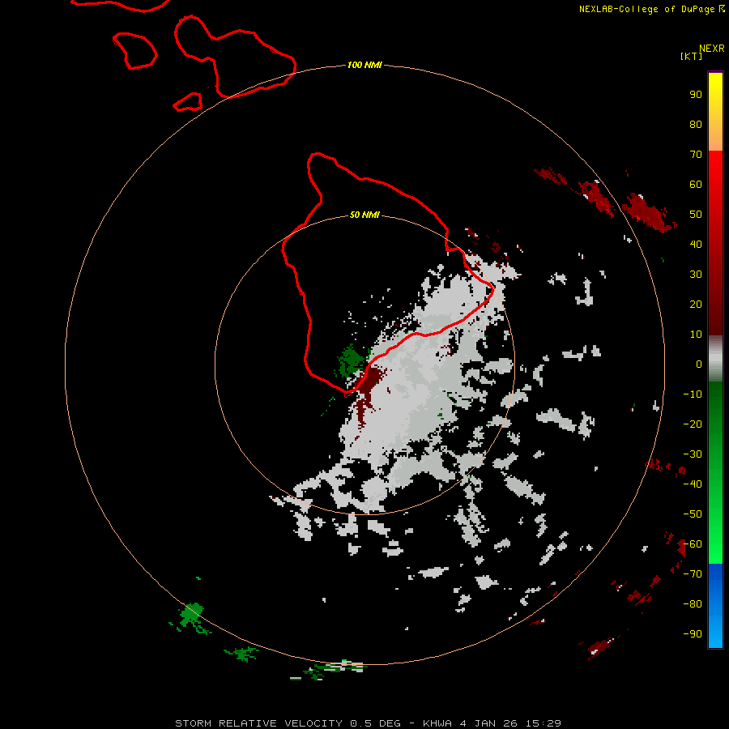Click the 80 value on the velocity scale

pos(696,125)
